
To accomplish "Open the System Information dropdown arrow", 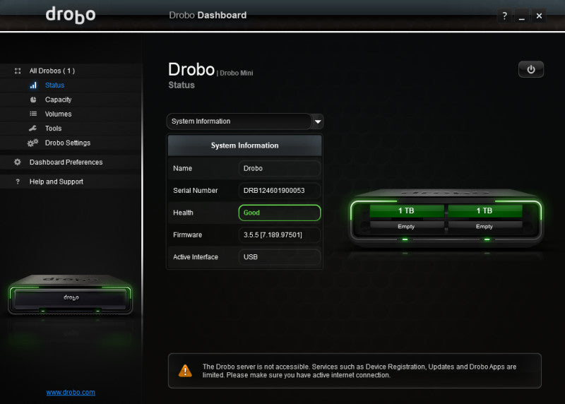I will 318,121.
